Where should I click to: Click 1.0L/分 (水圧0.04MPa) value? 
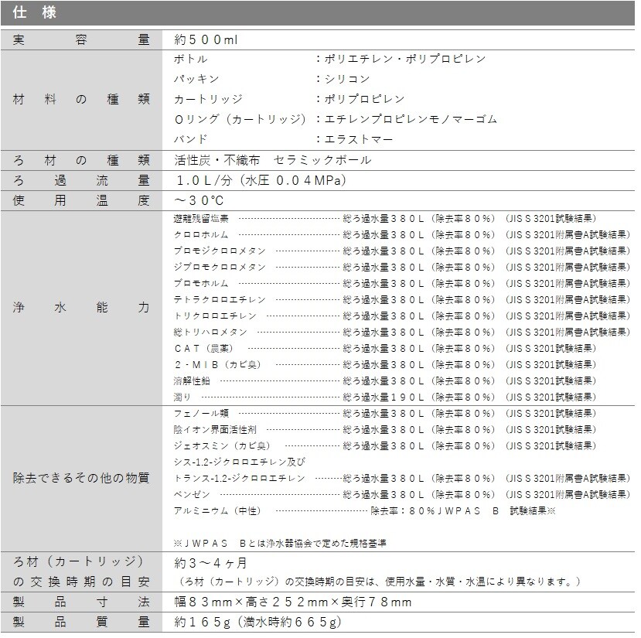(261, 180)
